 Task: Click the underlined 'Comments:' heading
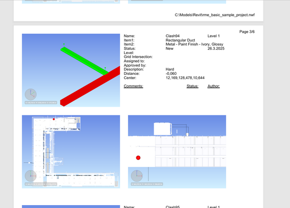tap(133, 86)
